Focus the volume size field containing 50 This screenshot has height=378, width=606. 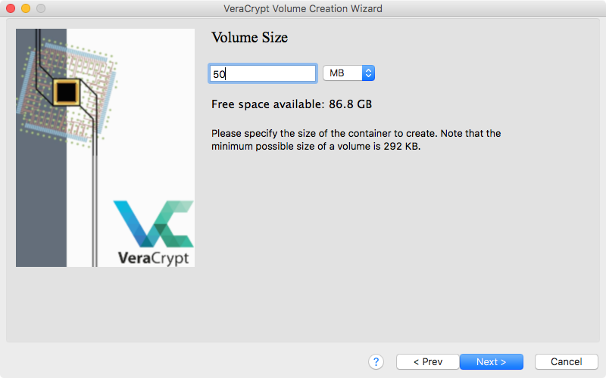263,73
